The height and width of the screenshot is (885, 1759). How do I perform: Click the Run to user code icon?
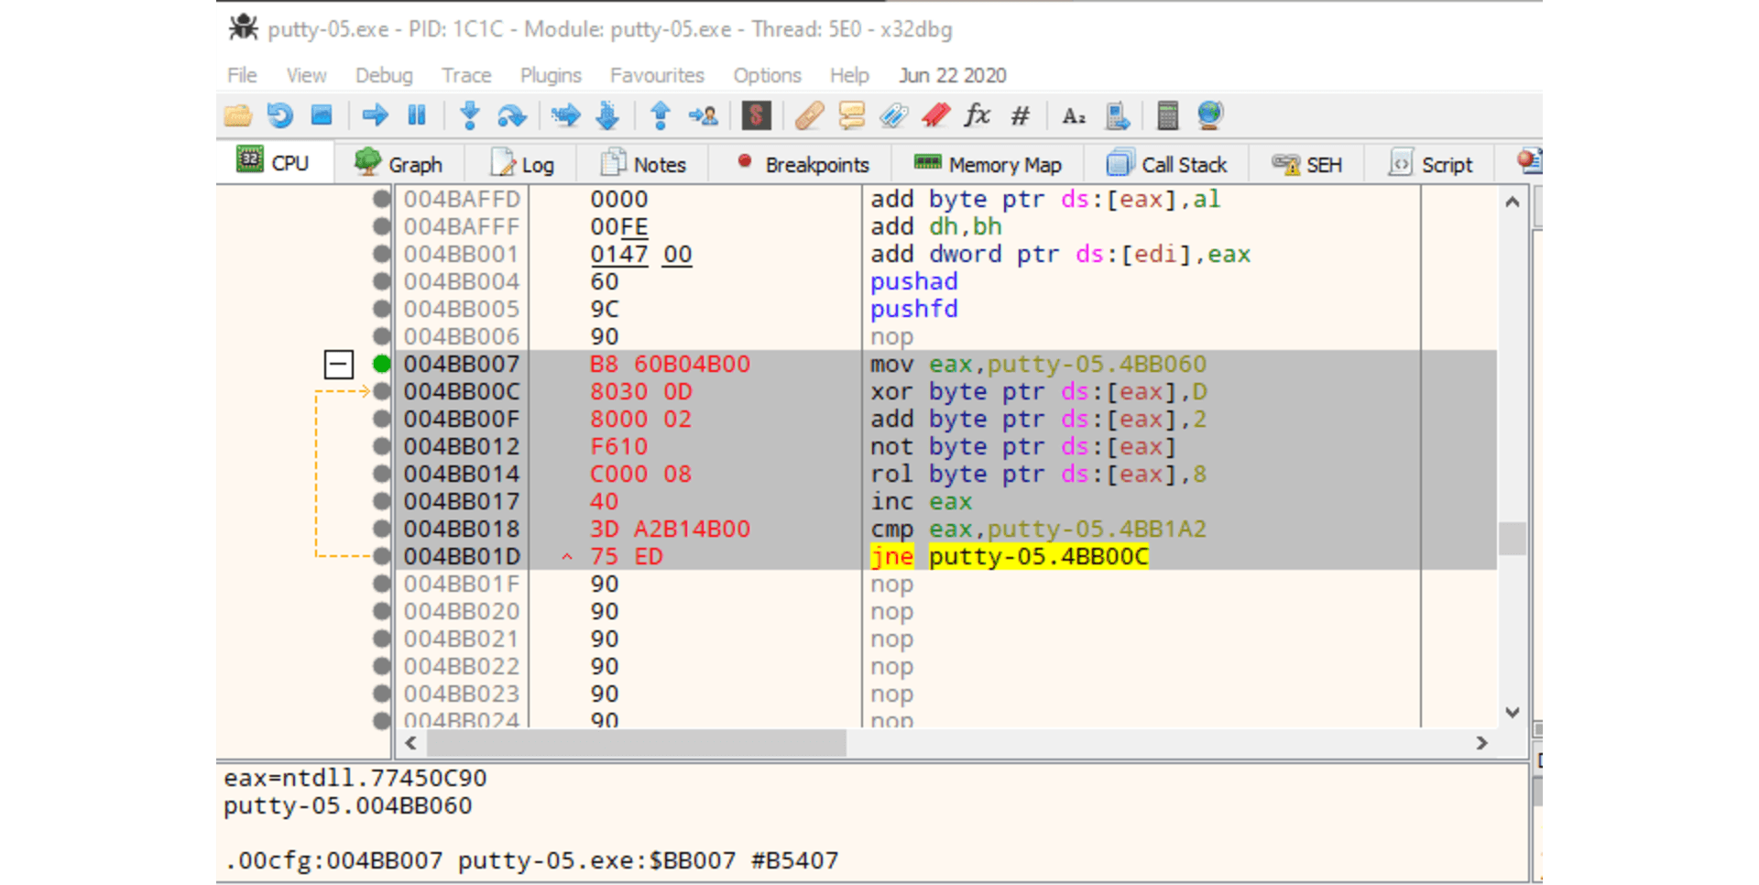(x=703, y=115)
